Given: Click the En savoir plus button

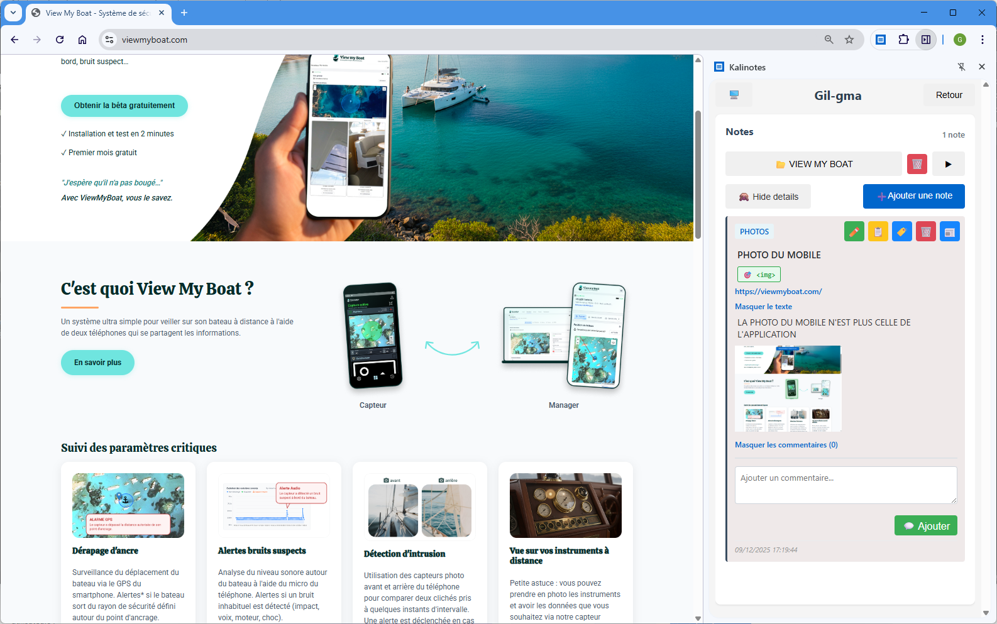Looking at the screenshot, I should (97, 363).
